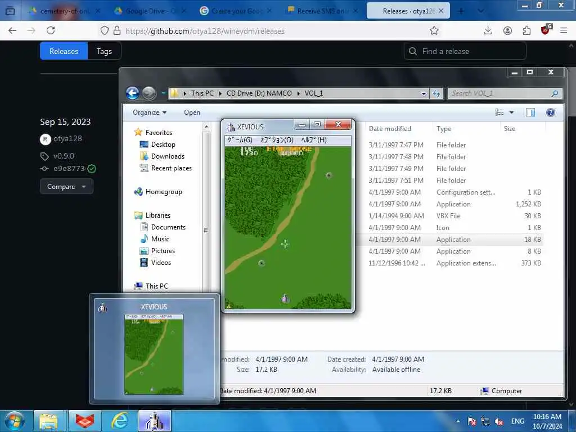The width and height of the screenshot is (576, 432).
Task: Switch to the Receive SMS browser tab
Action: click(x=322, y=11)
